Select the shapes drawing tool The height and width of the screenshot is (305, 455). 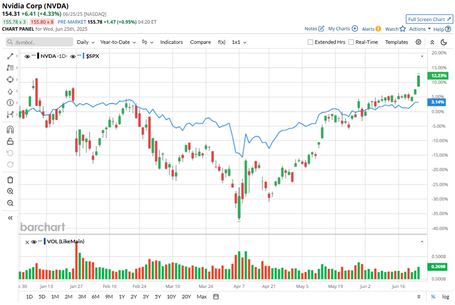[10, 79]
